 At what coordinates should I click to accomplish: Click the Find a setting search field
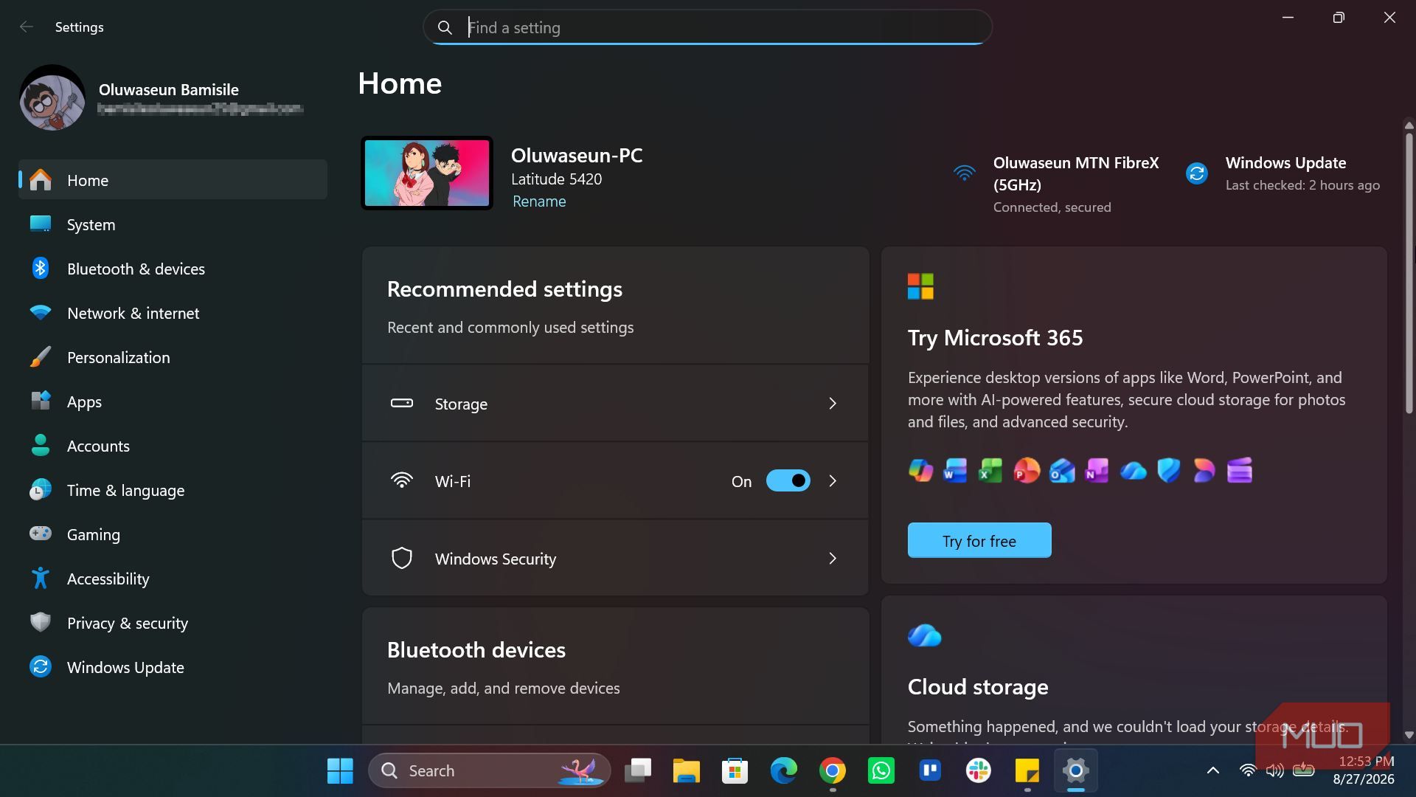pyautogui.click(x=707, y=27)
